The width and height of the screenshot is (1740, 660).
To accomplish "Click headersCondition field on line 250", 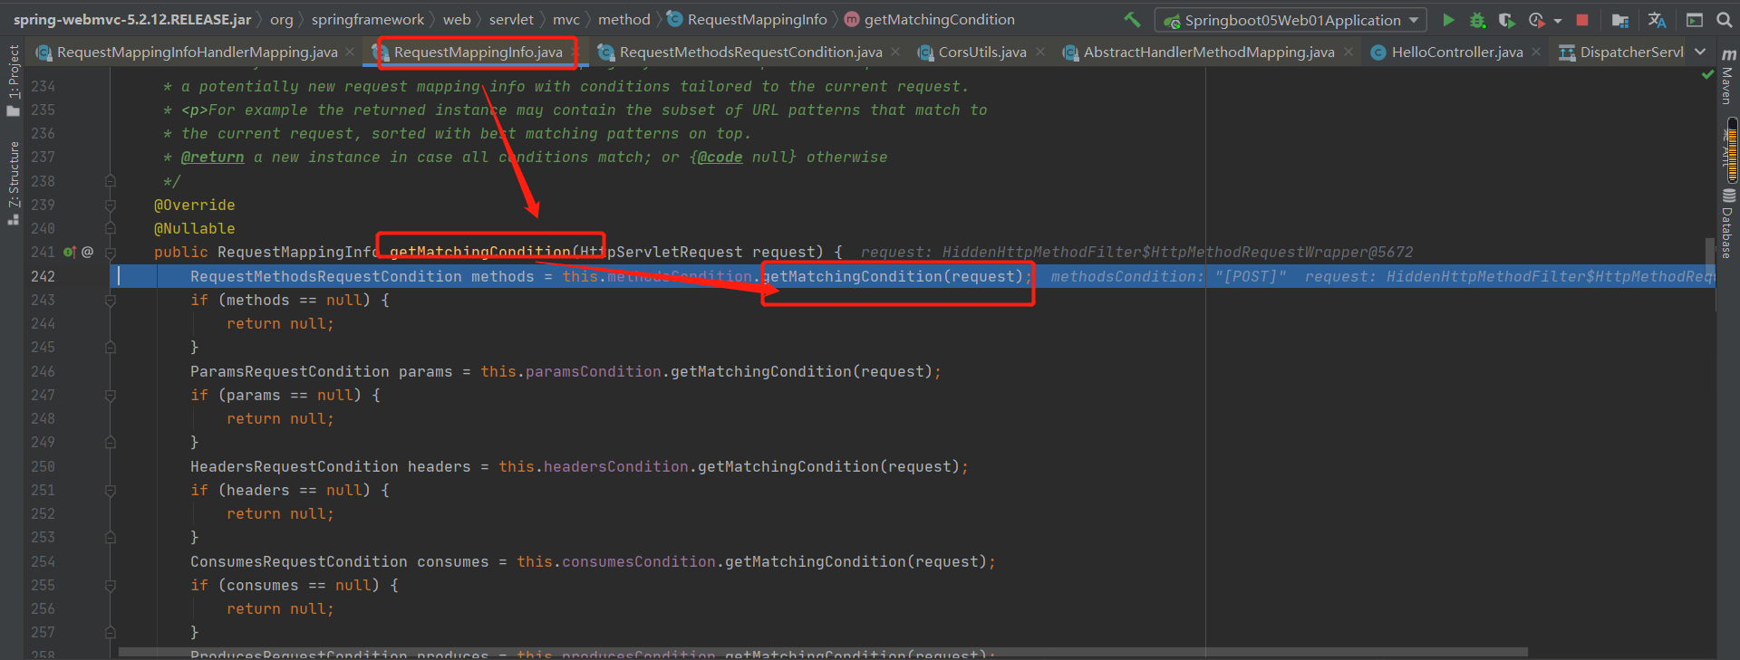I will click(615, 467).
